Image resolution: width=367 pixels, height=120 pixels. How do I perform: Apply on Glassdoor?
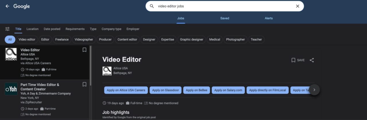click(x=165, y=90)
